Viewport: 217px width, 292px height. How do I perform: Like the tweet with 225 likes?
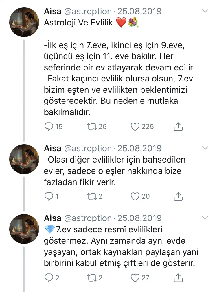135,127
